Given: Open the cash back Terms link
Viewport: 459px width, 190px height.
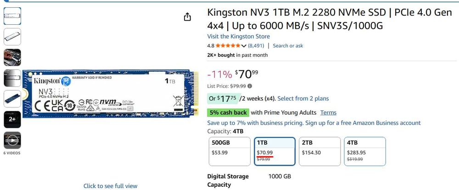Looking at the screenshot, I should click(328, 112).
